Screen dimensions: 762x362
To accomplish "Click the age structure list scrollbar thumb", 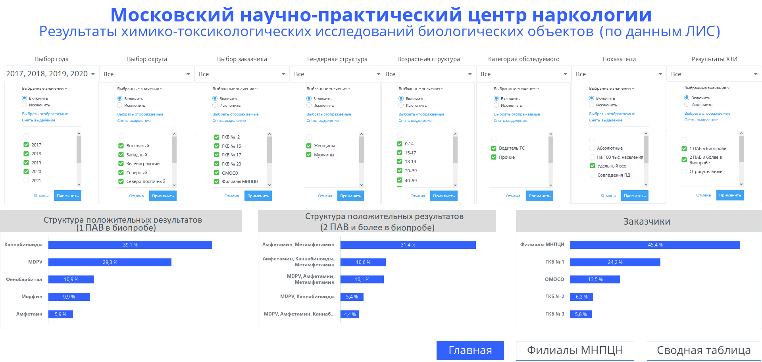I will pos(455,150).
